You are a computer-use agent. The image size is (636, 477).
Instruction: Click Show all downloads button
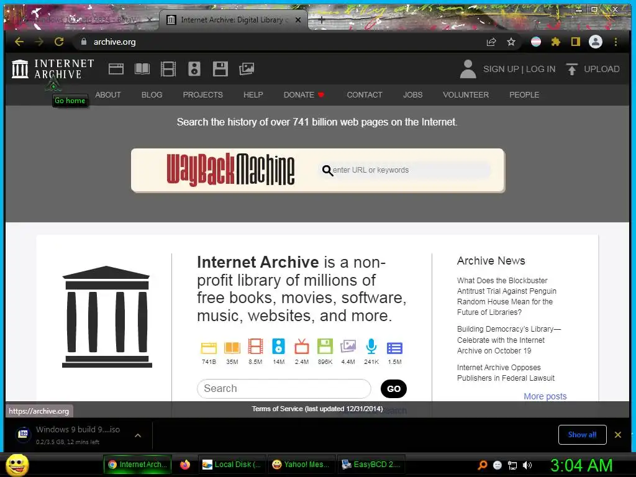(582, 435)
